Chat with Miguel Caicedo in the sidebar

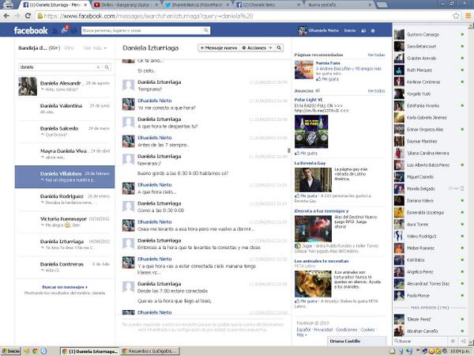click(430, 176)
